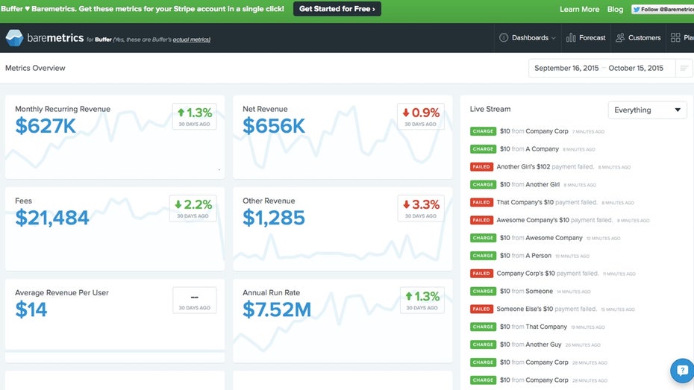Screen dimensions: 694x390
Task: Click CHARGE tag for $10 from Awesome Company
Action: tap(483, 238)
